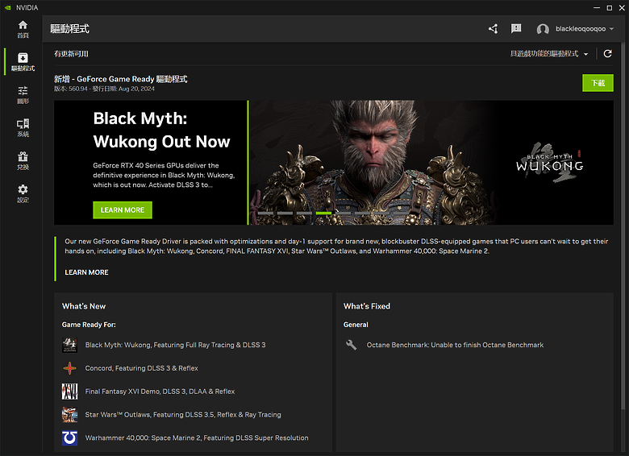Click GeForce Game Ready driver title
The image size is (629, 456).
[121, 79]
